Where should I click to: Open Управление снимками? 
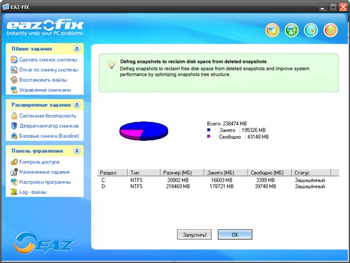coord(45,90)
